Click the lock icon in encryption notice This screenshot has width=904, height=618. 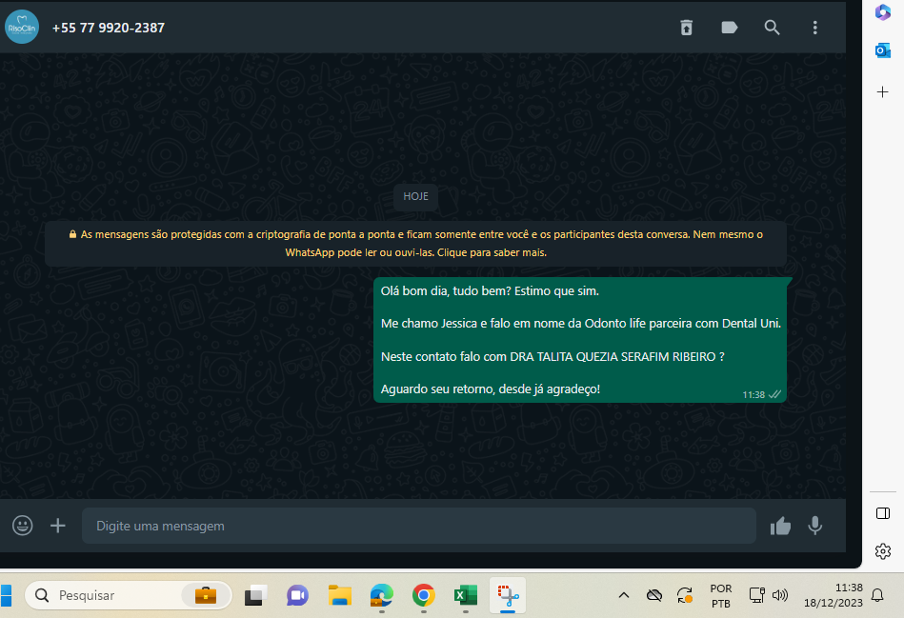[72, 234]
